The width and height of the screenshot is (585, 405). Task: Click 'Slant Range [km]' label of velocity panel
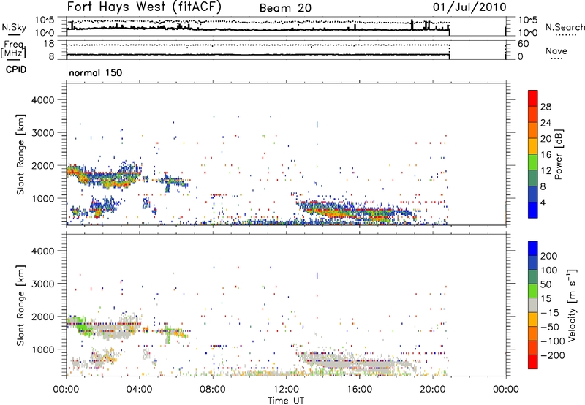(x=20, y=306)
